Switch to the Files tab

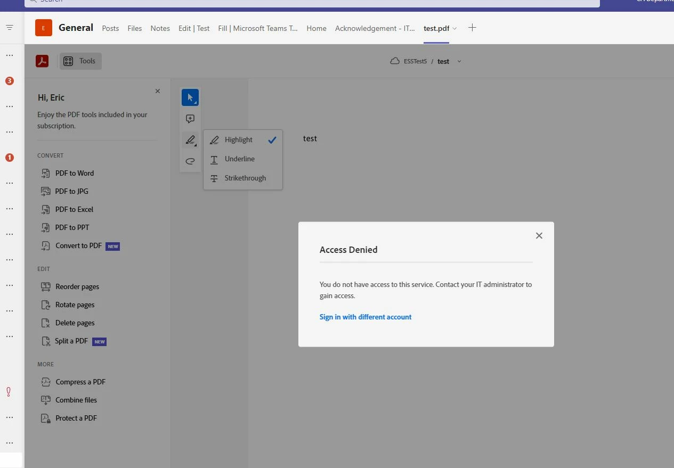[x=135, y=28]
